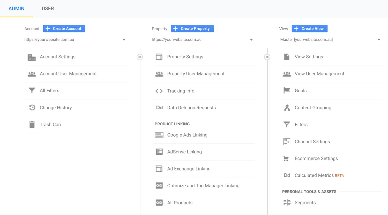Click the Change History clock icon
Screen dimensions: 388x215
click(x=32, y=107)
